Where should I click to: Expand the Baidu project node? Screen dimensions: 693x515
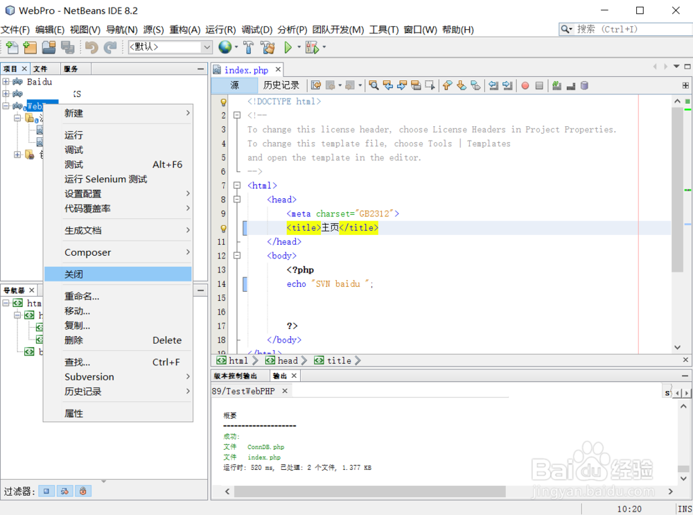6,81
